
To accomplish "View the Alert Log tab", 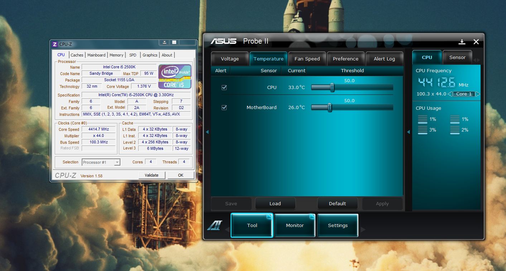I will coord(384,59).
